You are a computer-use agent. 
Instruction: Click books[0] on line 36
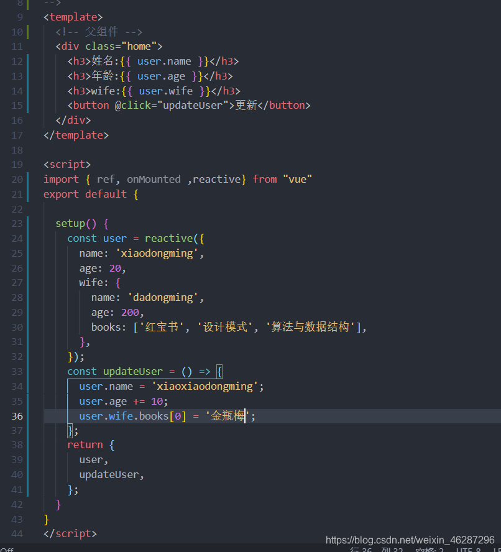163,416
